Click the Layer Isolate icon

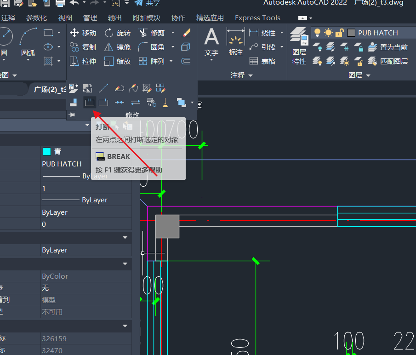tap(331, 47)
